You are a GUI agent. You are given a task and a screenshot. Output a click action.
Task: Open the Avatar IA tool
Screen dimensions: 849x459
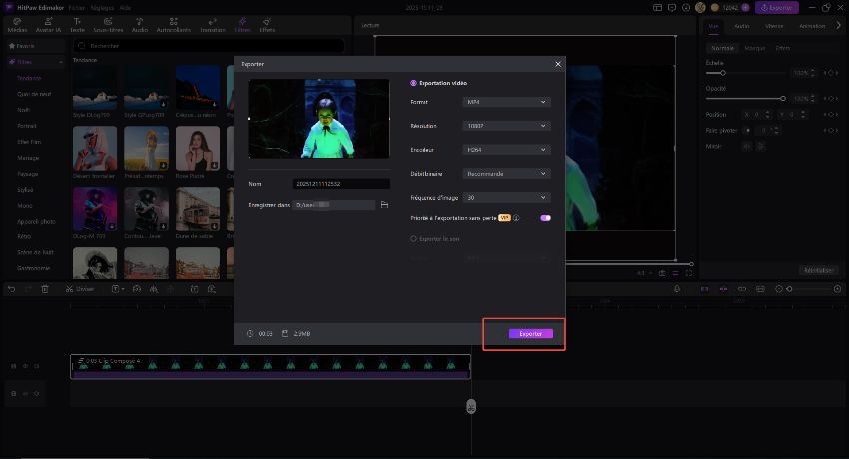click(48, 25)
